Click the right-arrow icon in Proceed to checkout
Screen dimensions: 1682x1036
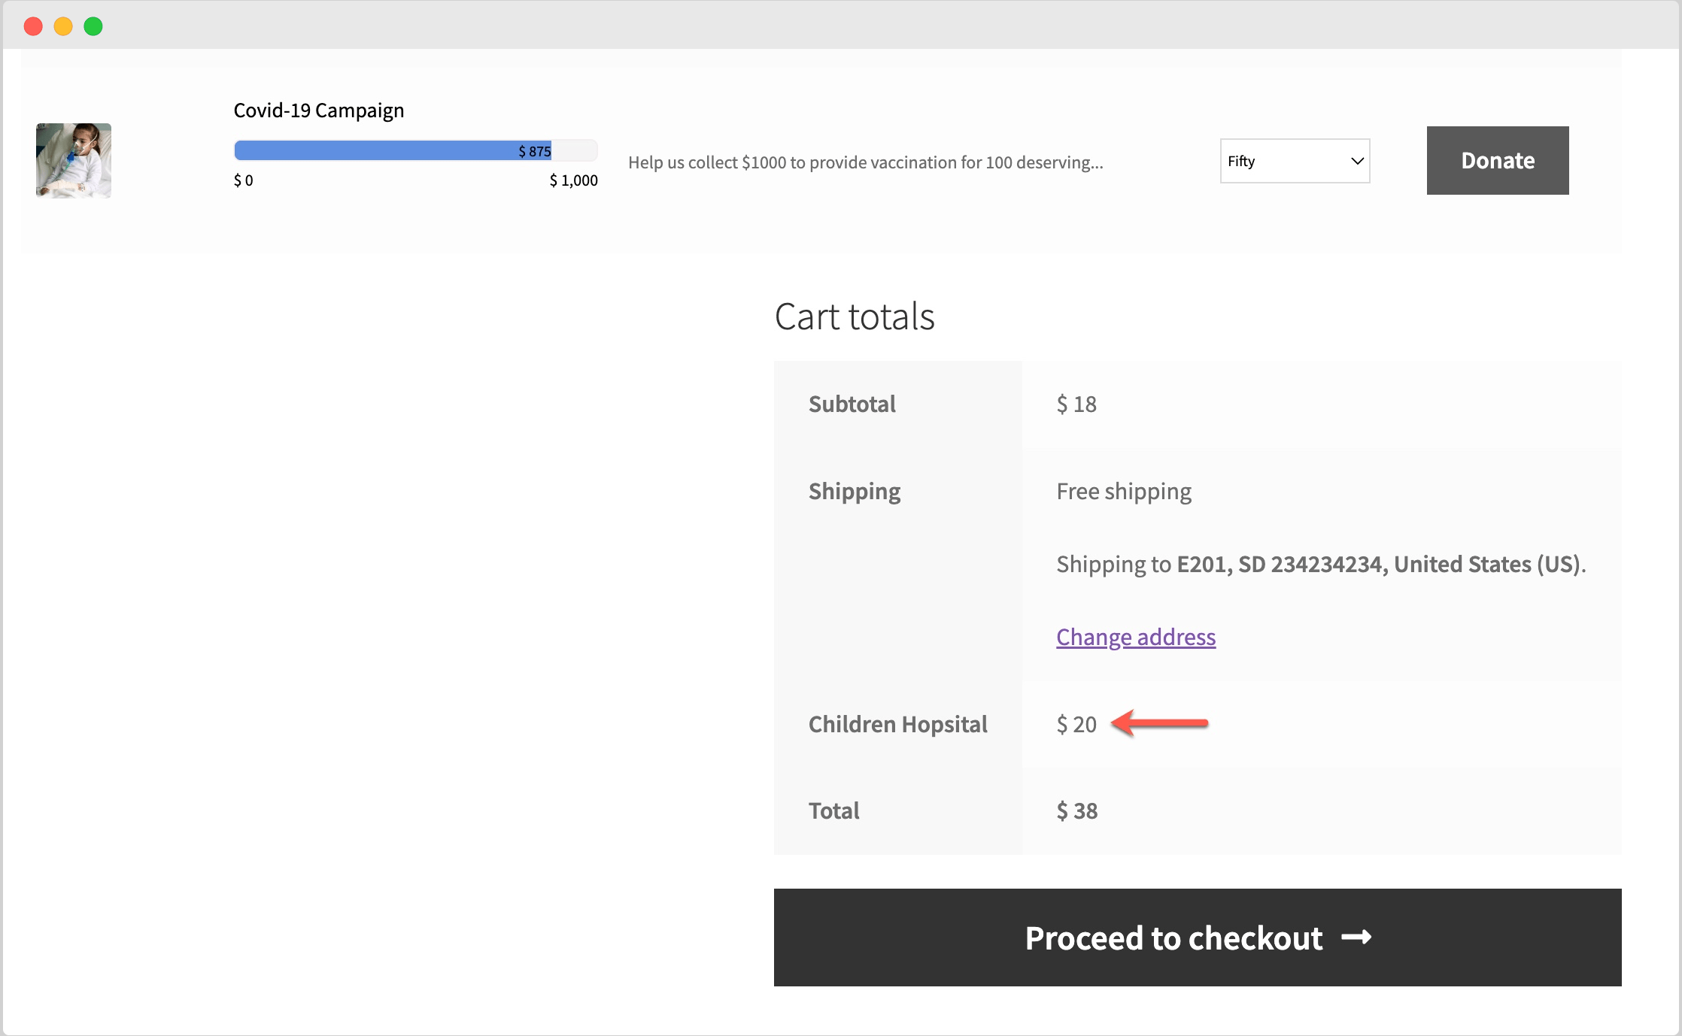(x=1356, y=938)
